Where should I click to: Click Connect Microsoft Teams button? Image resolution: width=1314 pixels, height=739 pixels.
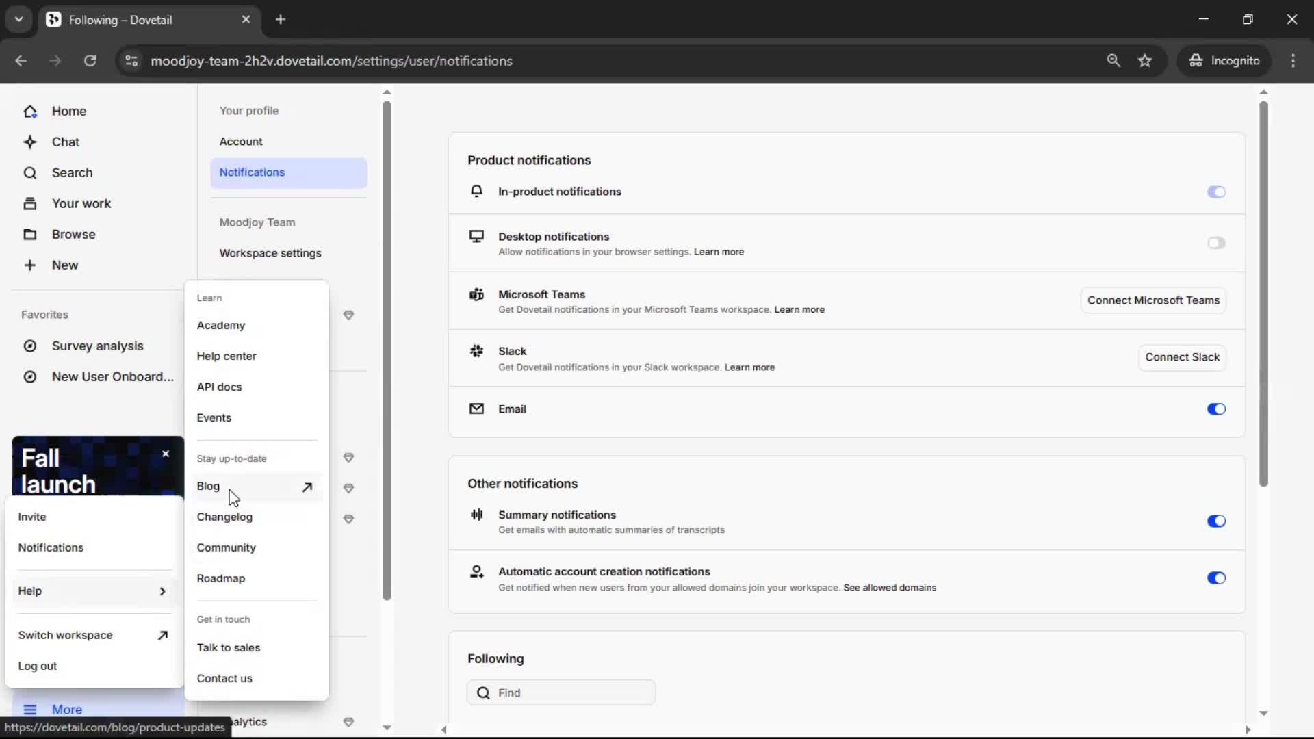pos(1153,300)
